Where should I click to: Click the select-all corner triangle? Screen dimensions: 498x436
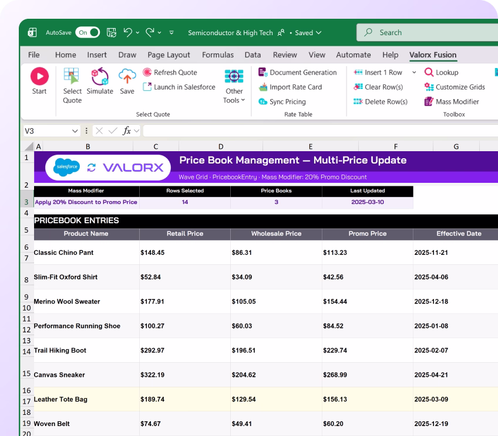click(29, 147)
